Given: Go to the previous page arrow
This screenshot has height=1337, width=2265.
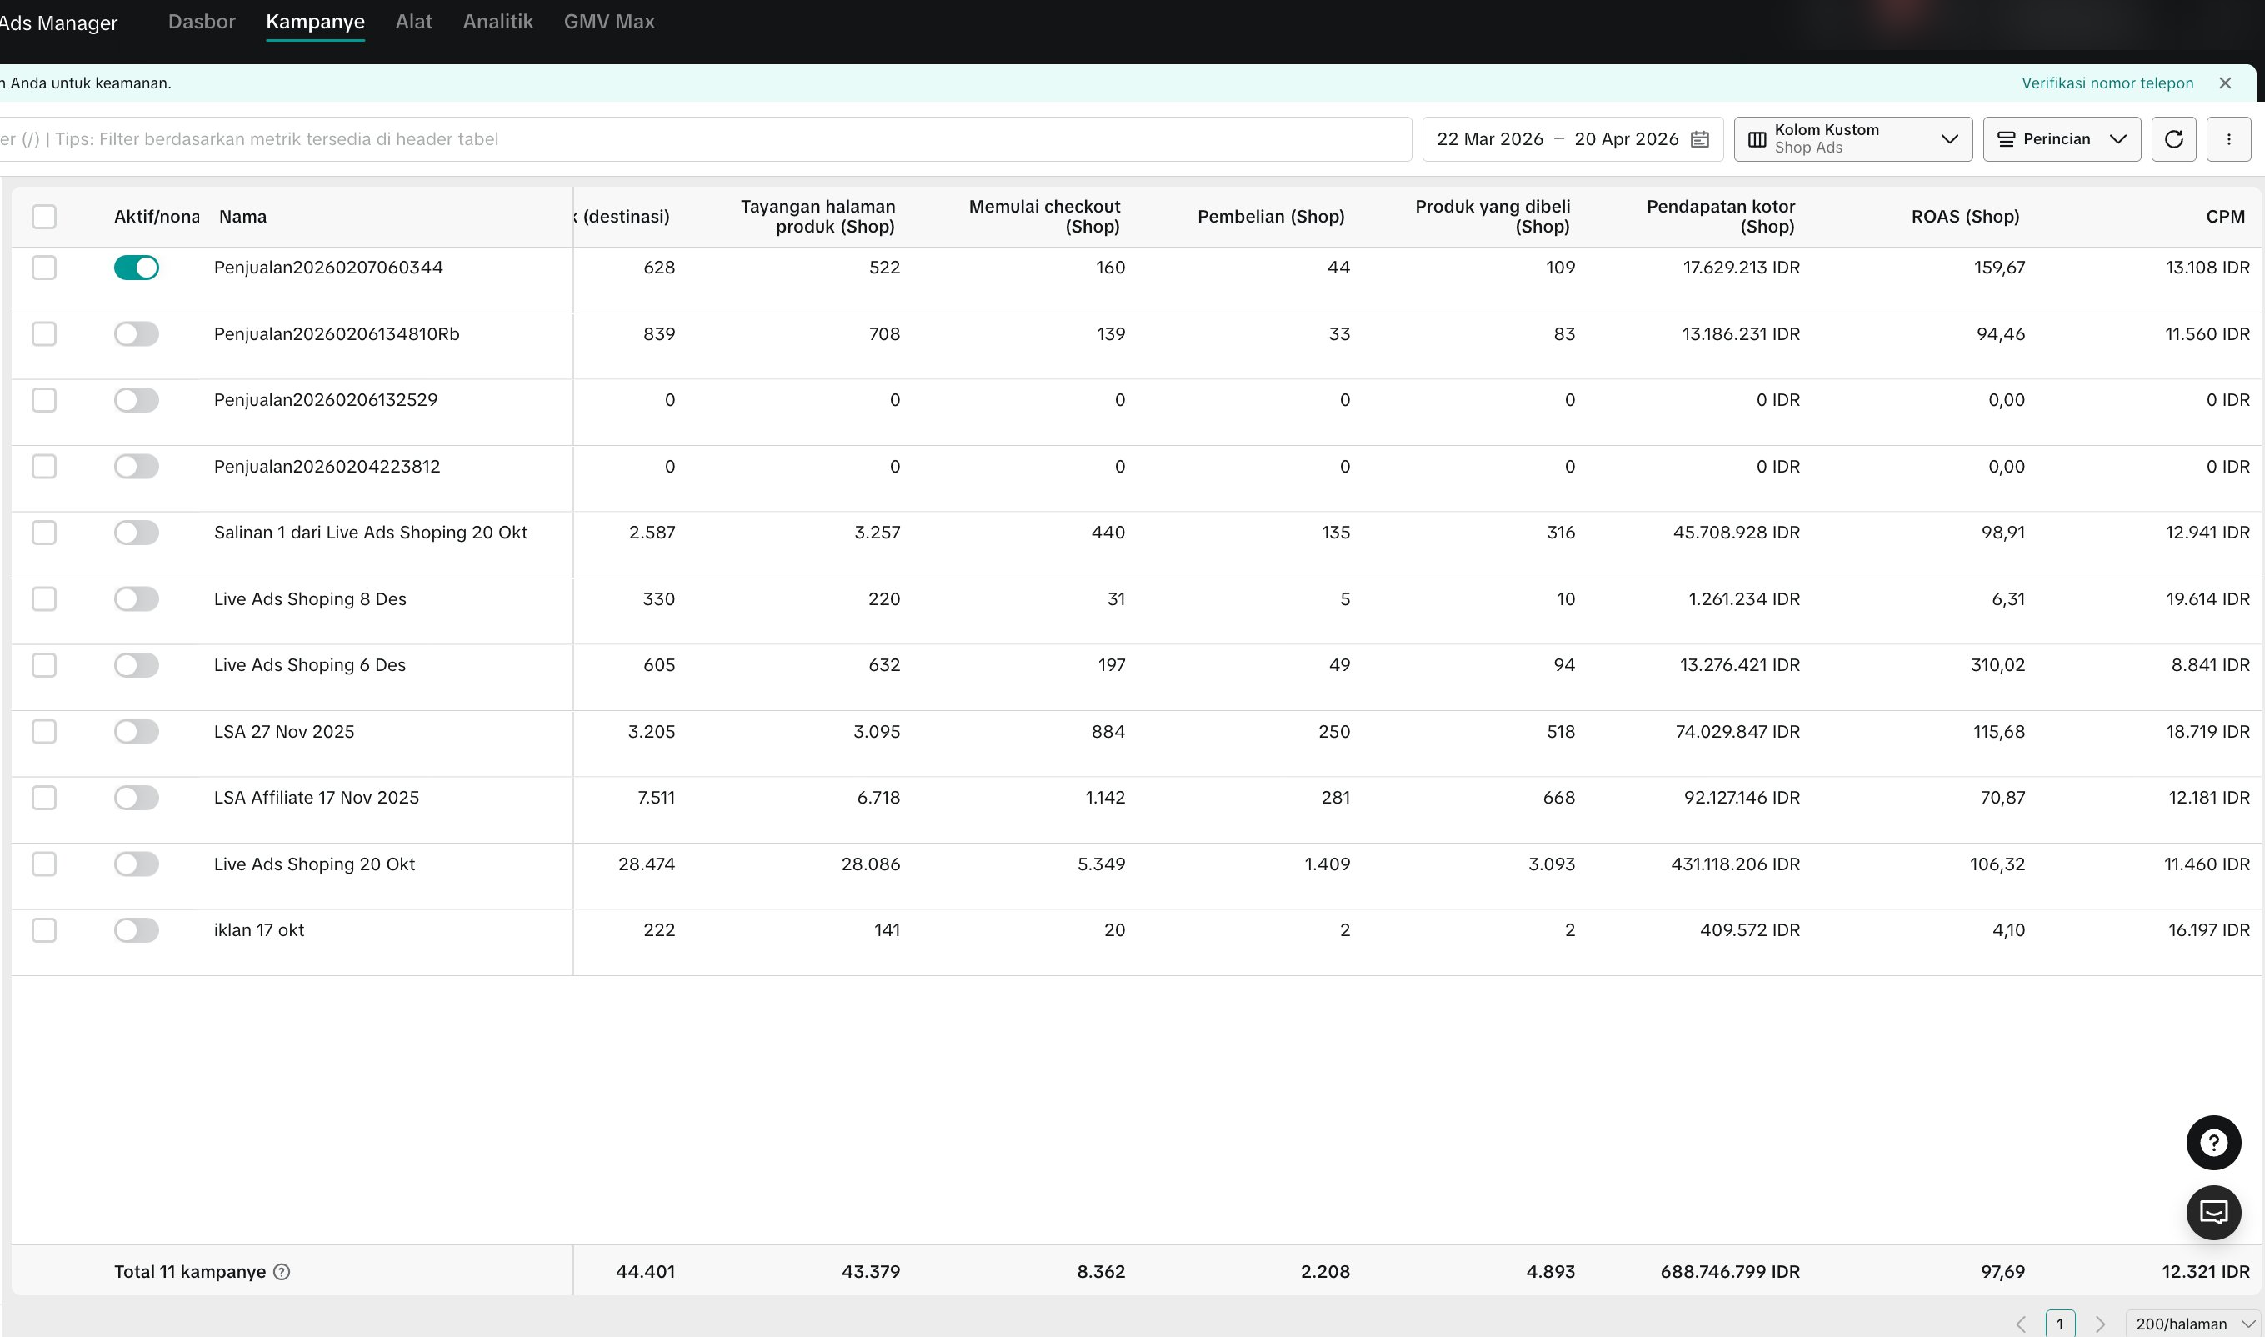Looking at the screenshot, I should pyautogui.click(x=2021, y=1324).
